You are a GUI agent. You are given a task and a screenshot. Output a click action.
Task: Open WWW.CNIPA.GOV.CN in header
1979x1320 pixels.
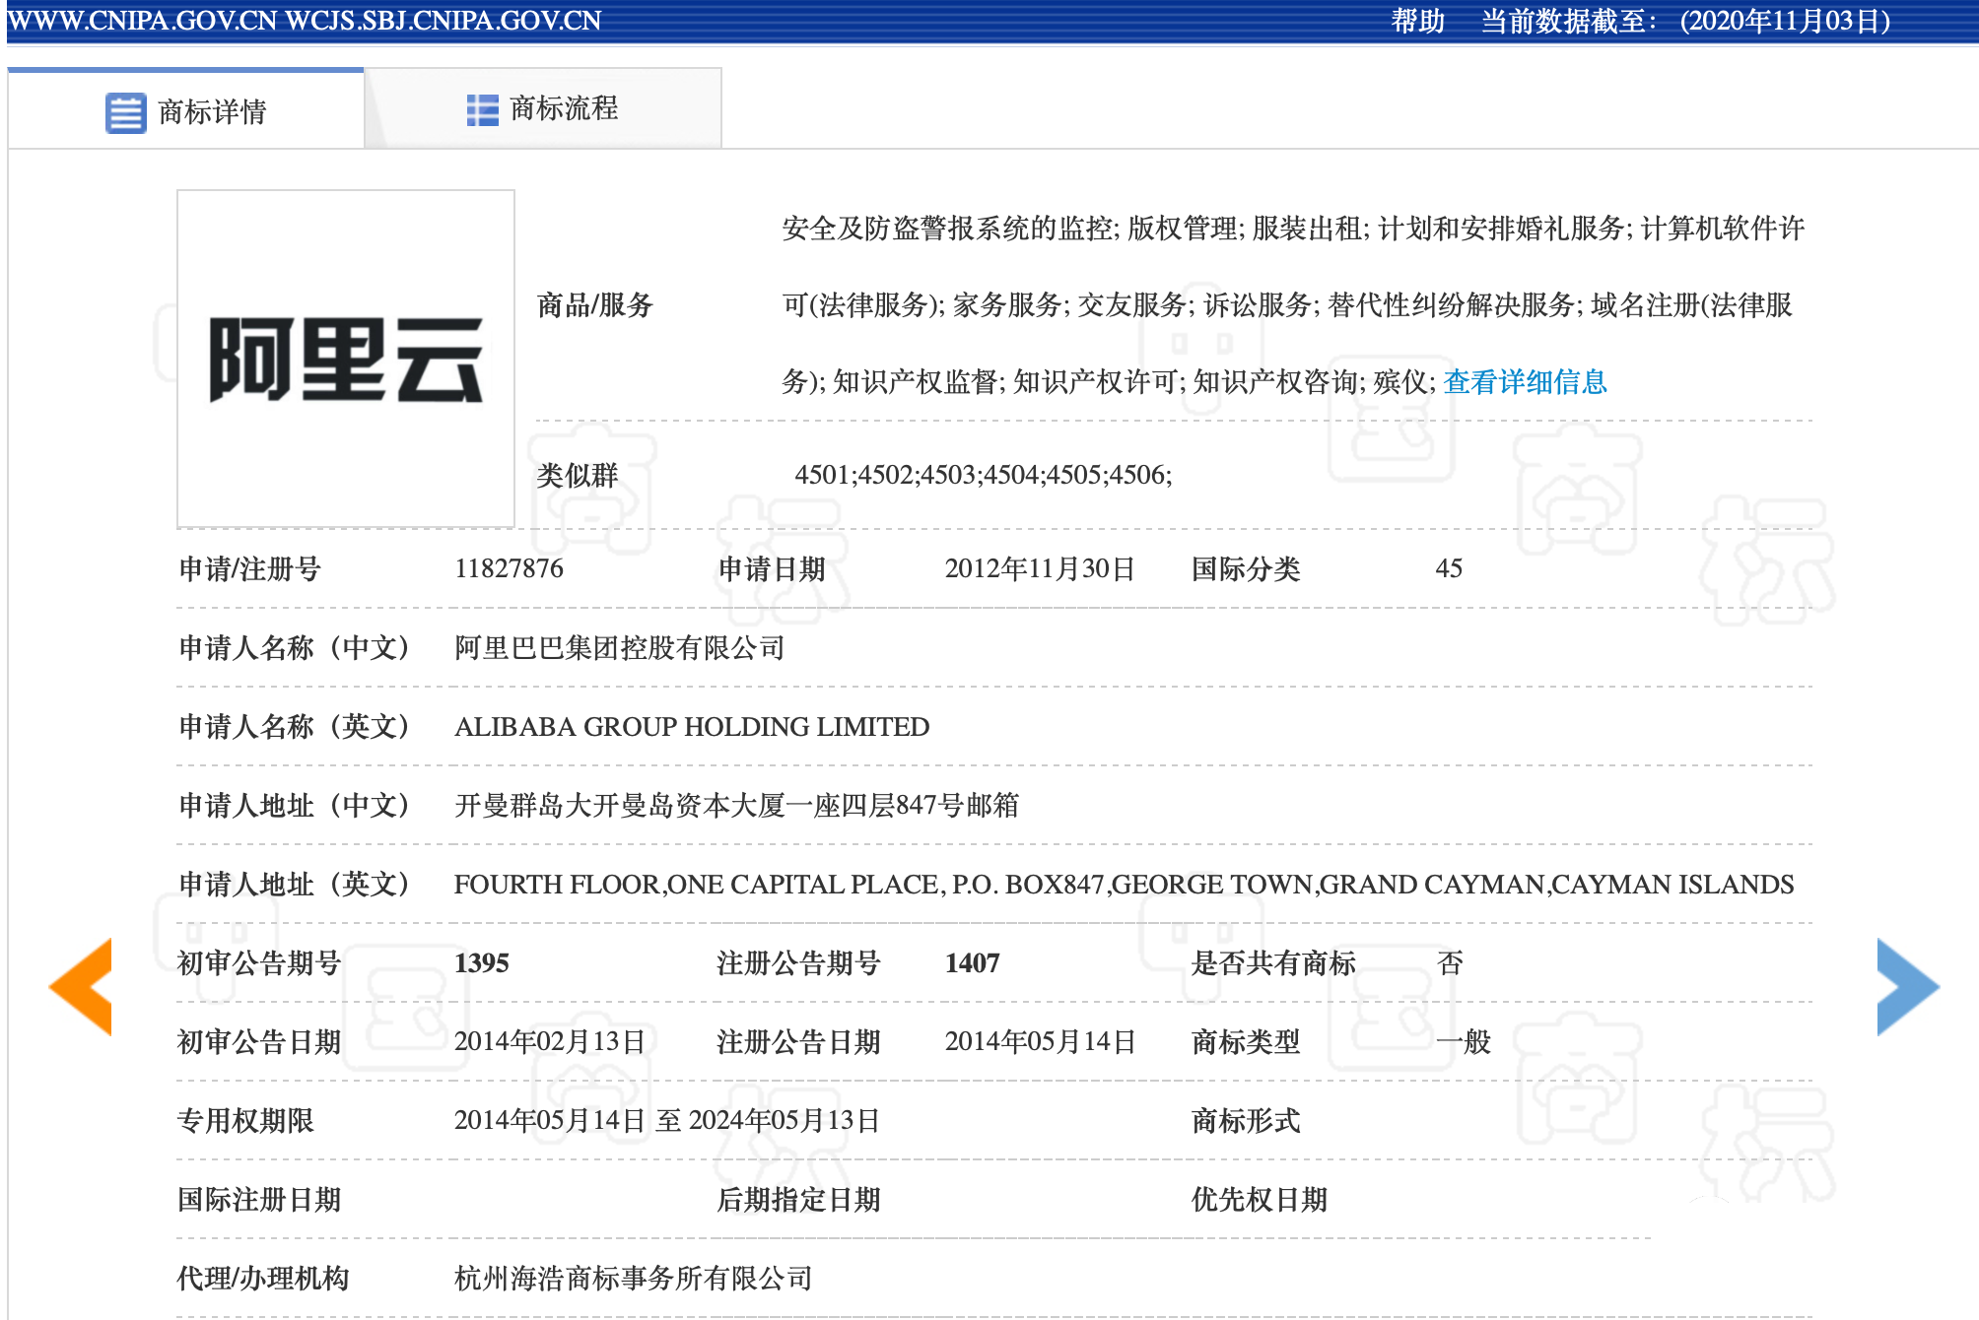[x=142, y=21]
